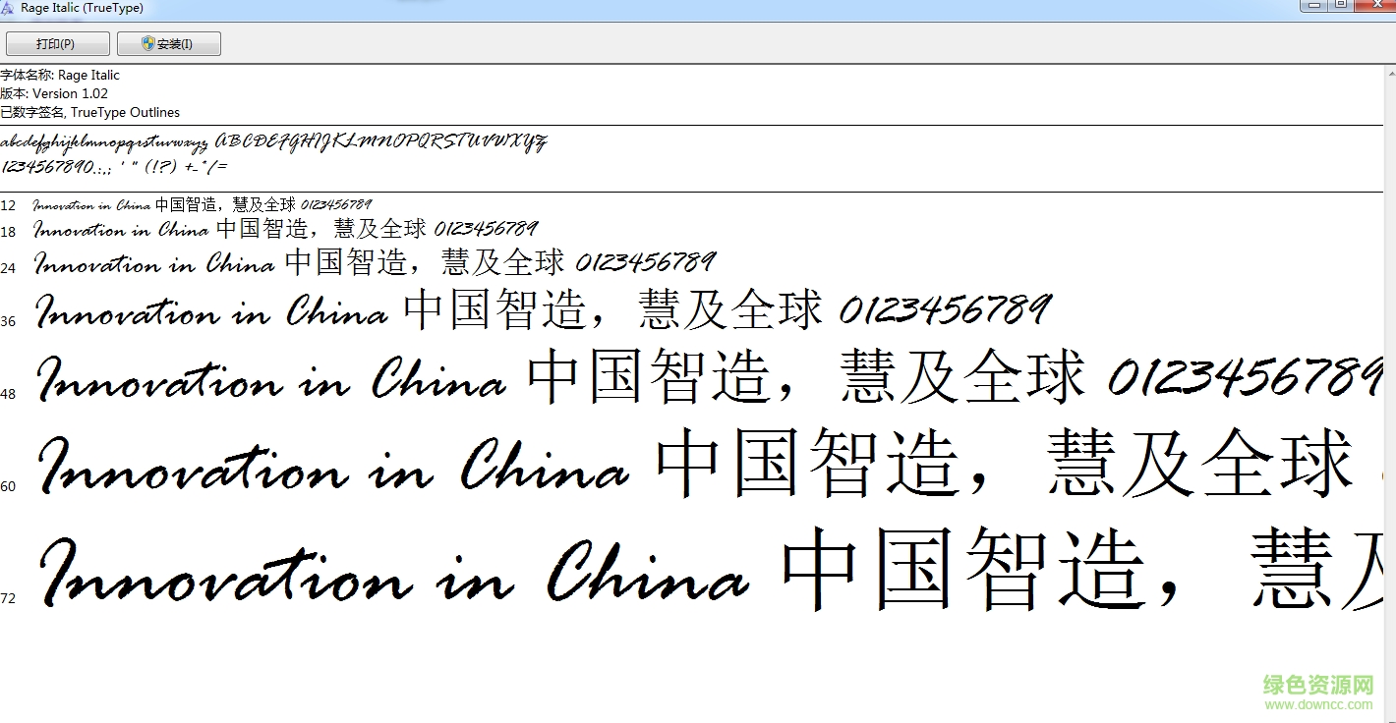The image size is (1396, 723).
Task: Select the '版本: Version 1.02' line
Action: click(x=54, y=93)
